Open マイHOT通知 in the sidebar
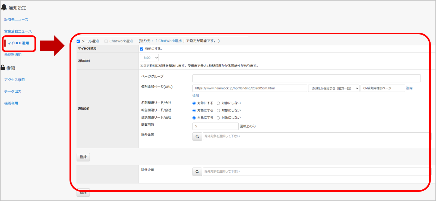This screenshot has width=436, height=201. pos(18,43)
